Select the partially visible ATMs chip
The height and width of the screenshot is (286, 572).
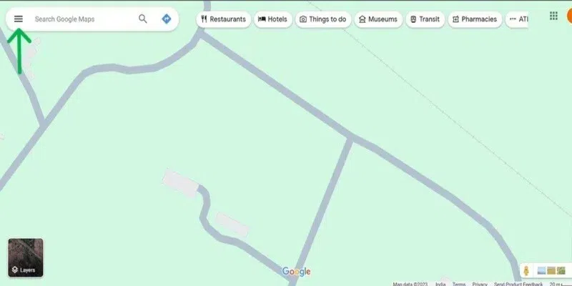(x=516, y=19)
